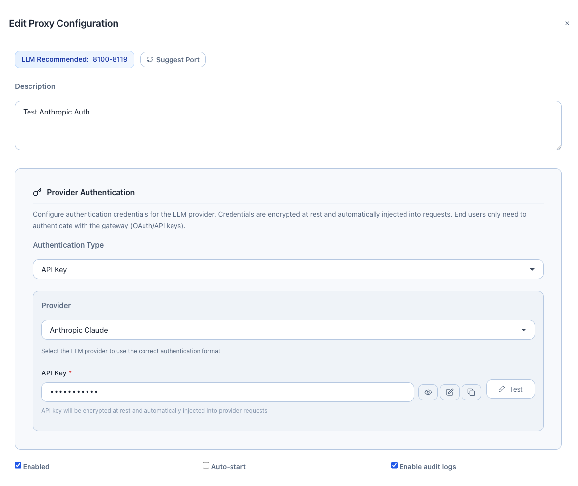Viewport: 578px width, 486px height.
Task: Click the test tube icon in Test button
Action: point(503,389)
